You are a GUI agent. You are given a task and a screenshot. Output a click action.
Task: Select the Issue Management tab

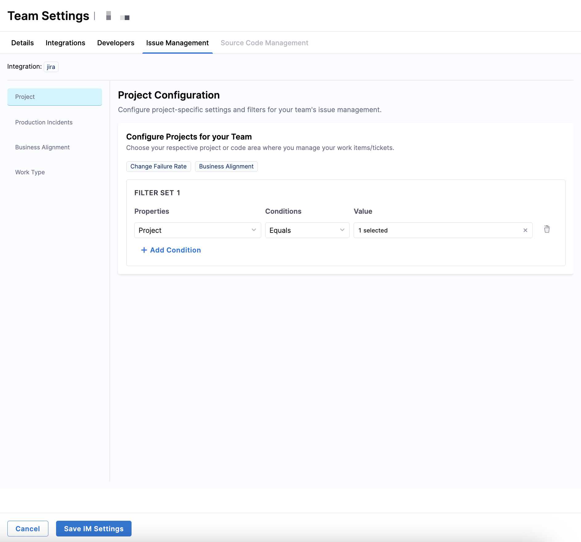click(x=177, y=43)
